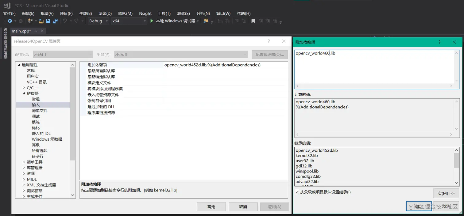Select Windows 元数据 tree item
This screenshot has width=464, height=216.
click(x=47, y=139)
